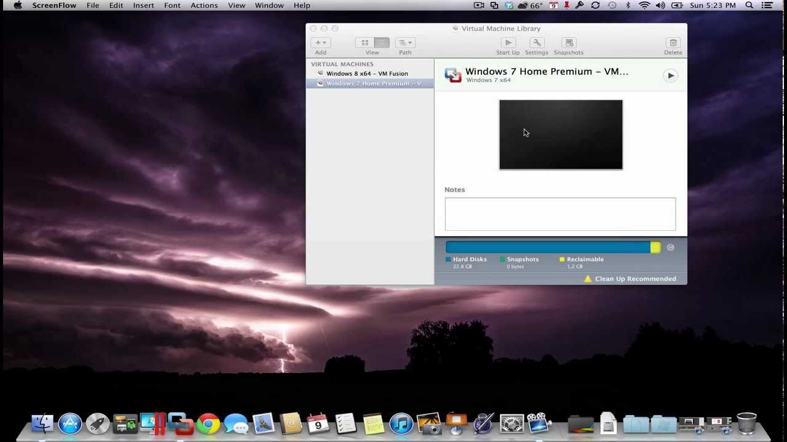787x442 pixels.
Task: Click the Clean Up Recommended link
Action: pyautogui.click(x=636, y=279)
